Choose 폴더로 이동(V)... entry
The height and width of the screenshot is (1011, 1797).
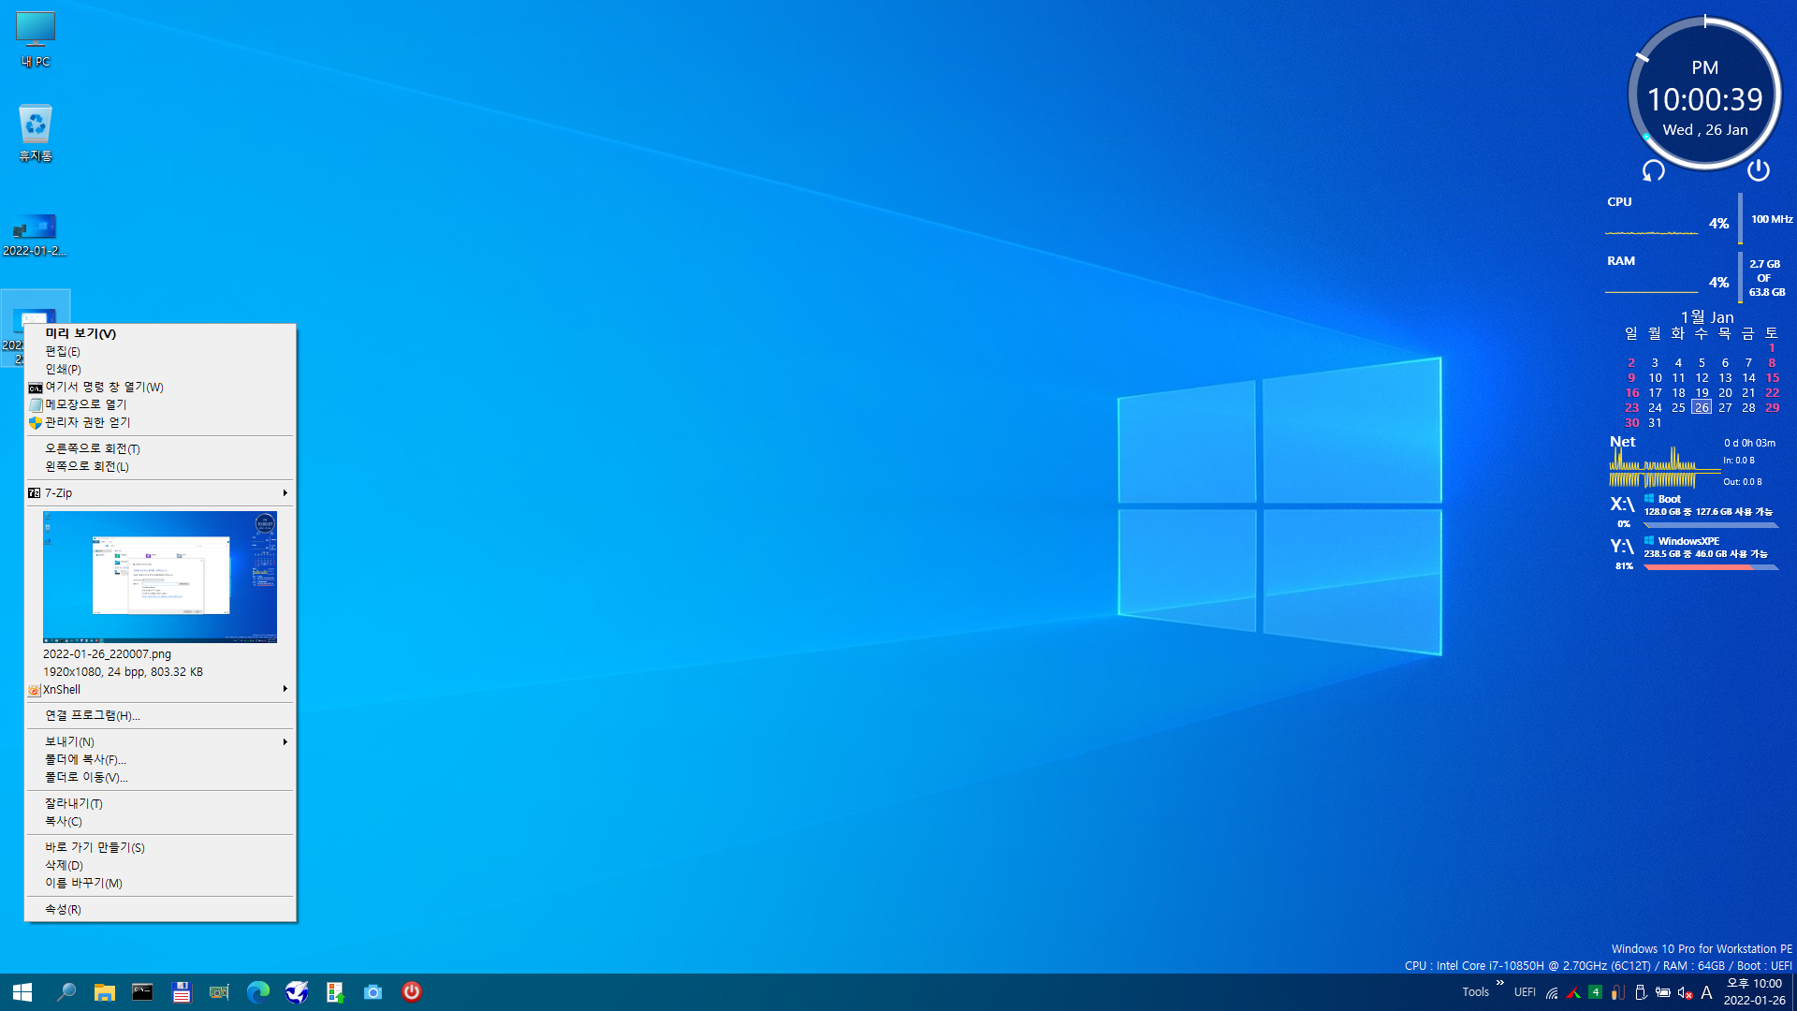[160, 777]
